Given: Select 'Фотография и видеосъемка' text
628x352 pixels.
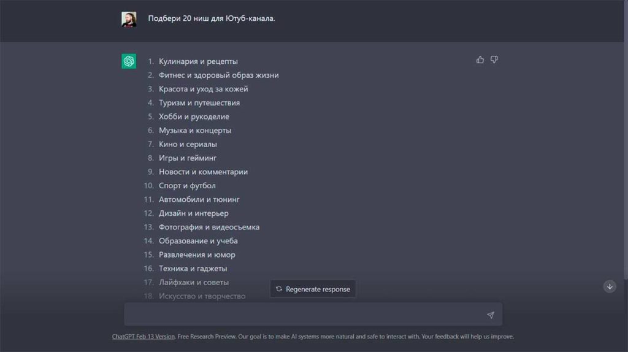Looking at the screenshot, I should (209, 227).
